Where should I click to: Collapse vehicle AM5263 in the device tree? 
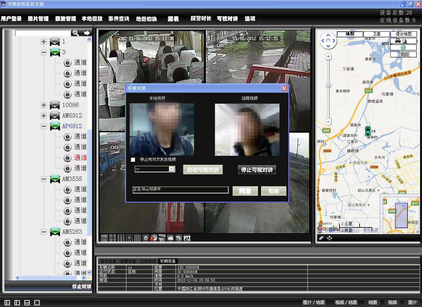point(44,232)
